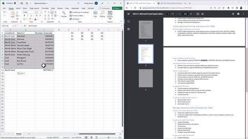Click the PDF Zoom out minus button
This screenshot has height=139, width=248.
179,14
